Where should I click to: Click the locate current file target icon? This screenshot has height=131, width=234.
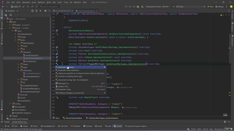(33, 11)
